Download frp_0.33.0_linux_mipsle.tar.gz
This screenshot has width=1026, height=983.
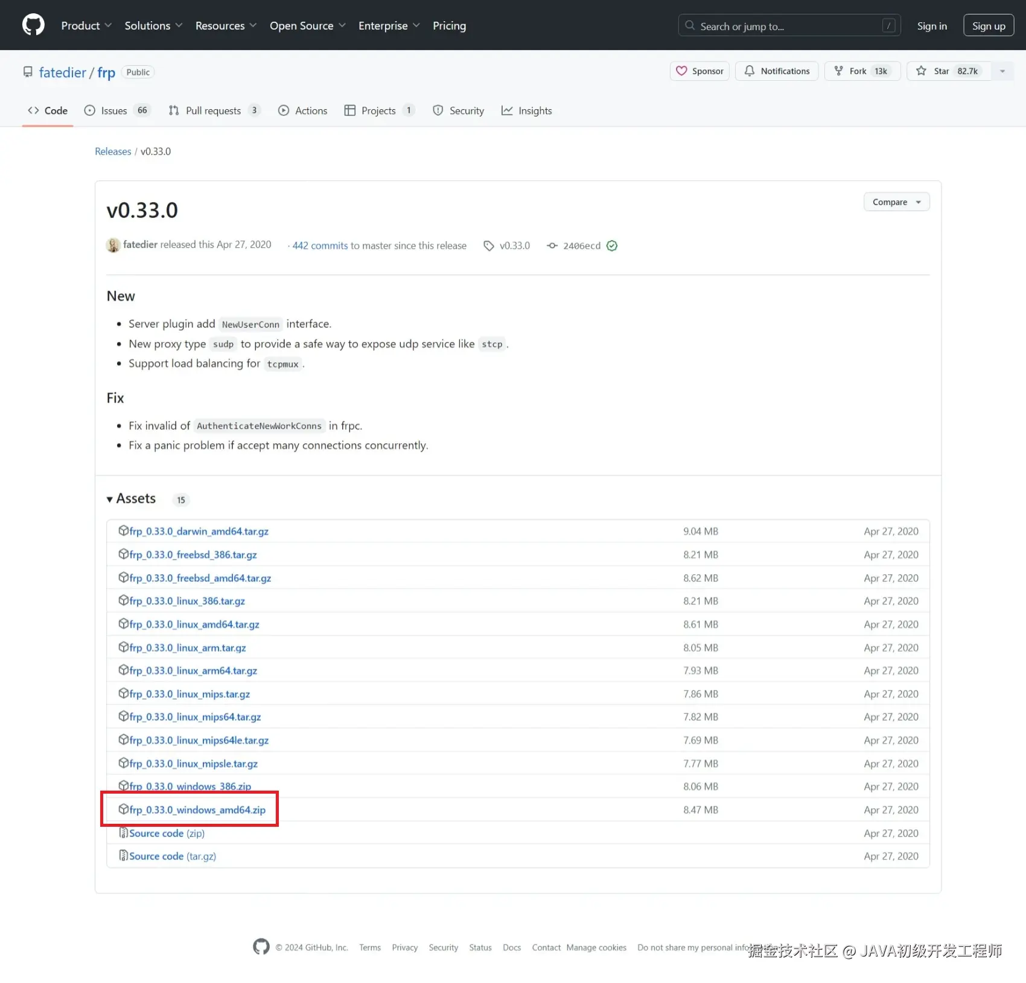(x=194, y=763)
